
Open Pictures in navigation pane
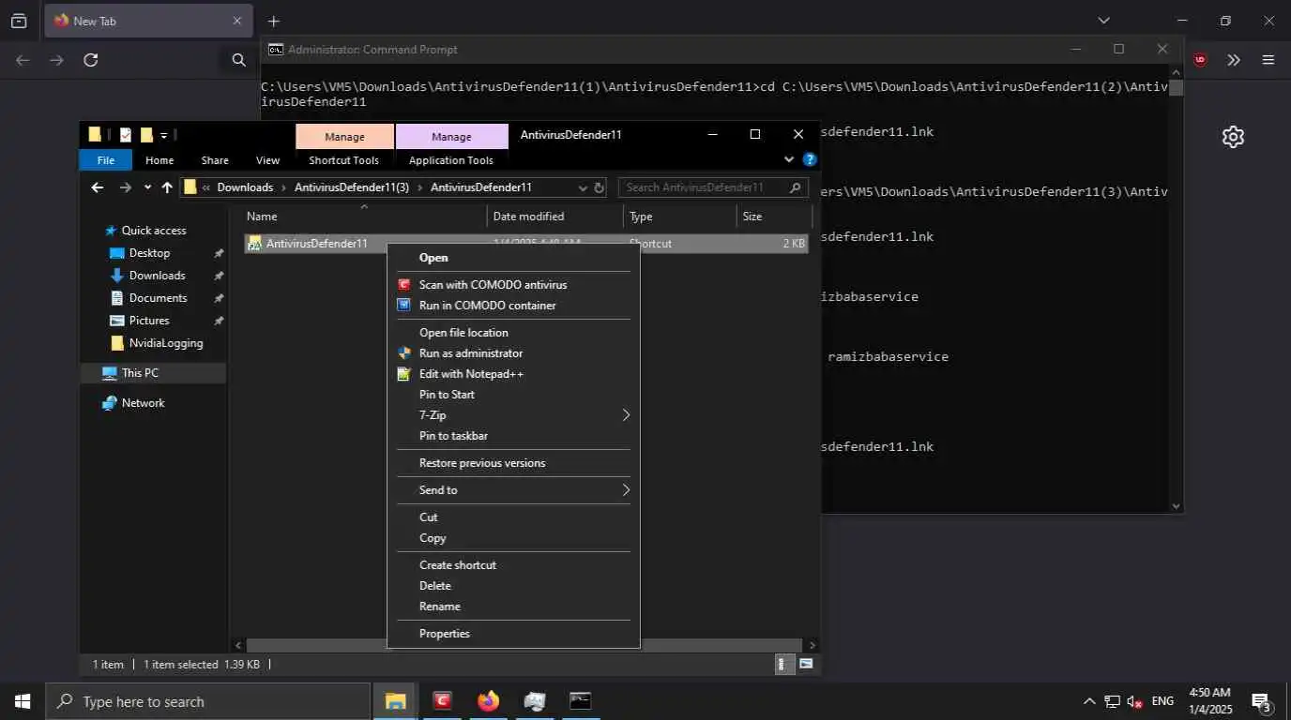pos(149,321)
